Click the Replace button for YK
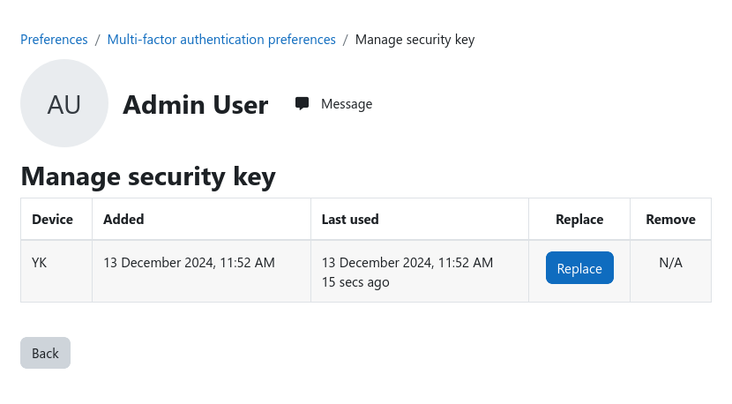This screenshot has height=404, width=732. pos(579,267)
